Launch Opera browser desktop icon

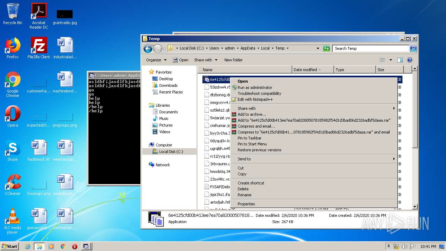pyautogui.click(x=13, y=116)
